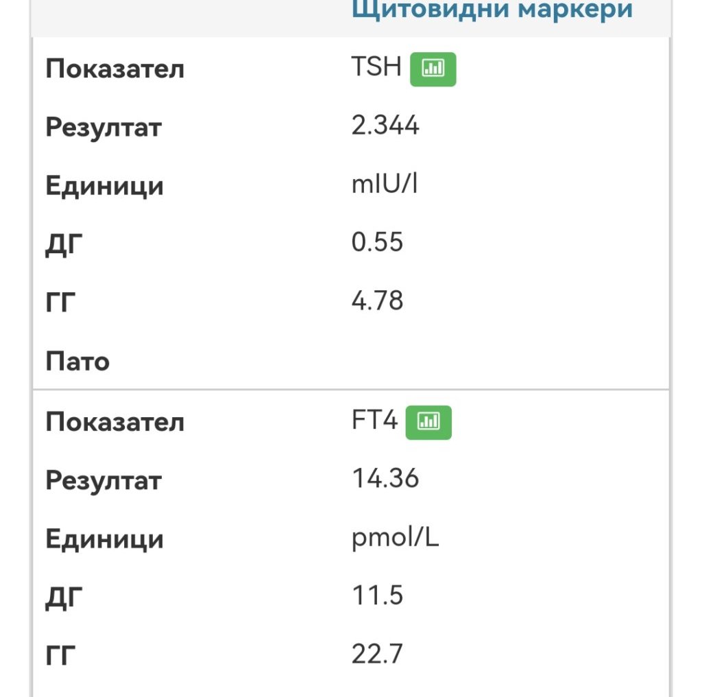Click the FT4 result value 14.36

click(x=385, y=479)
